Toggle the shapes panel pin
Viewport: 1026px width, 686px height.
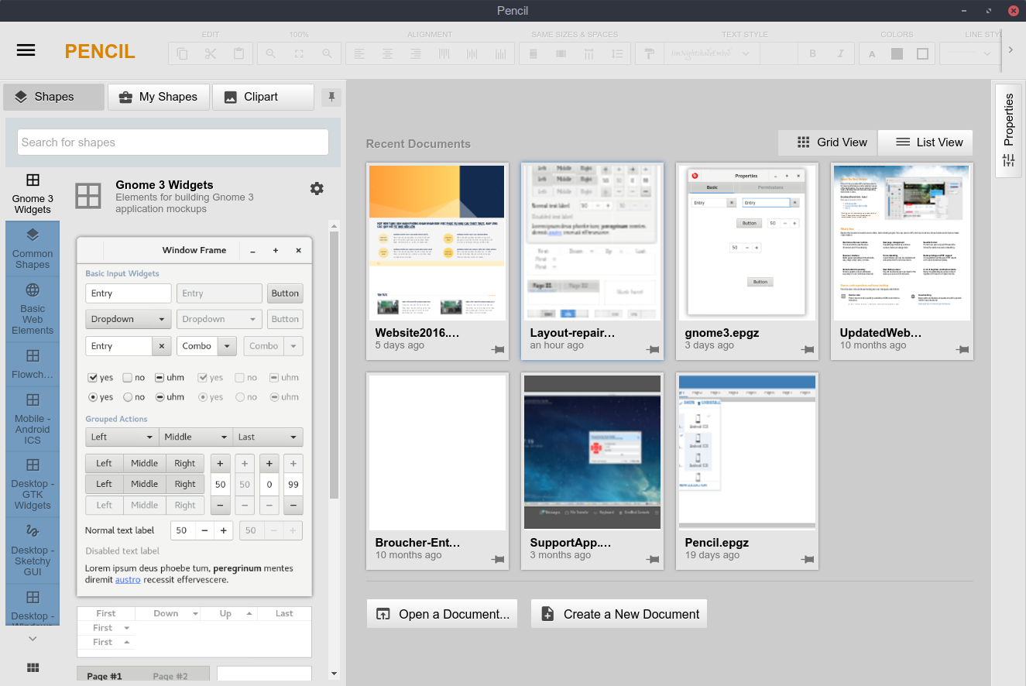(x=331, y=97)
